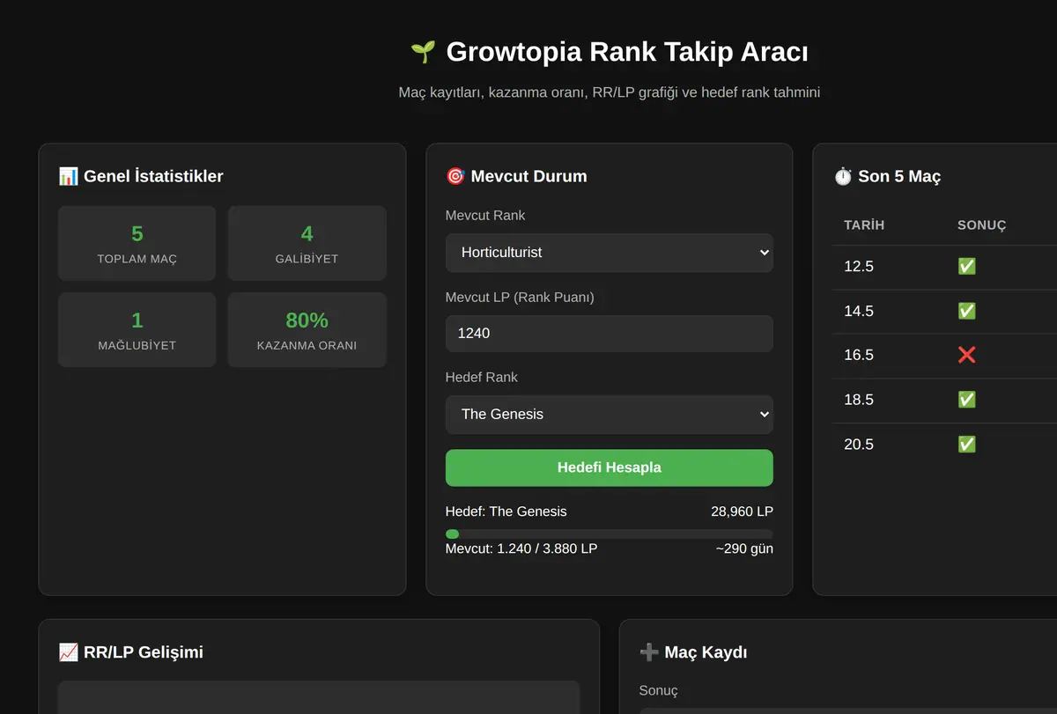The image size is (1057, 714).
Task: Click the date cell 16.5
Action: pos(859,356)
